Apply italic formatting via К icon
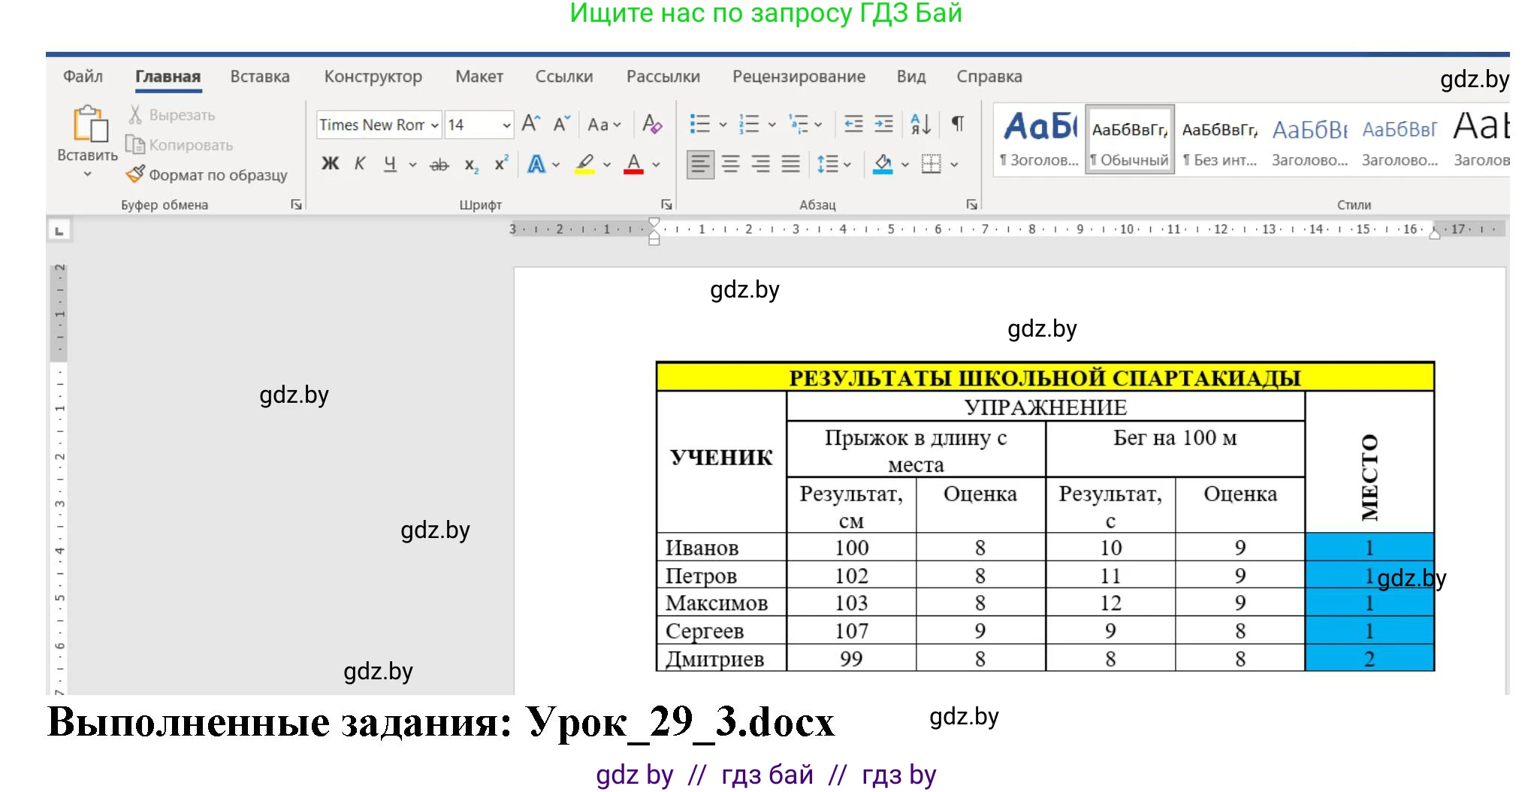 tap(360, 163)
